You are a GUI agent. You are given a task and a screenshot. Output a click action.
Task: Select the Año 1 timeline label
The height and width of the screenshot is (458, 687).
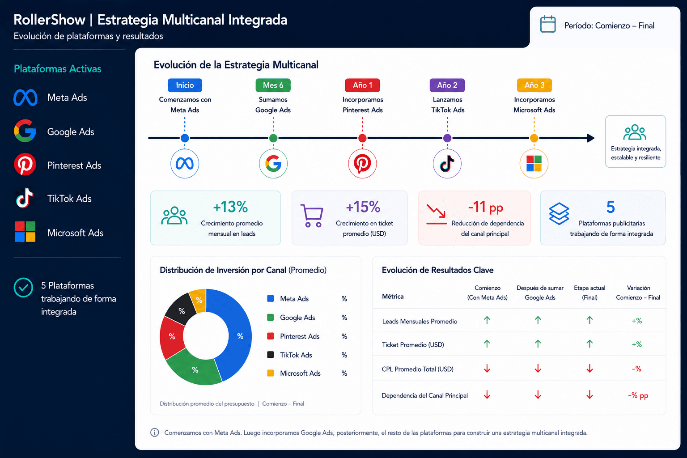pyautogui.click(x=362, y=85)
